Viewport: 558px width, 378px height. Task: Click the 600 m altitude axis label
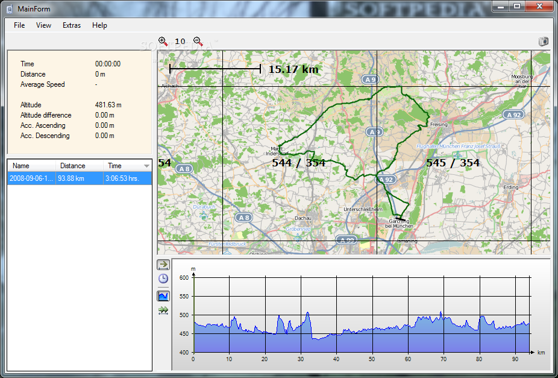pyautogui.click(x=184, y=278)
